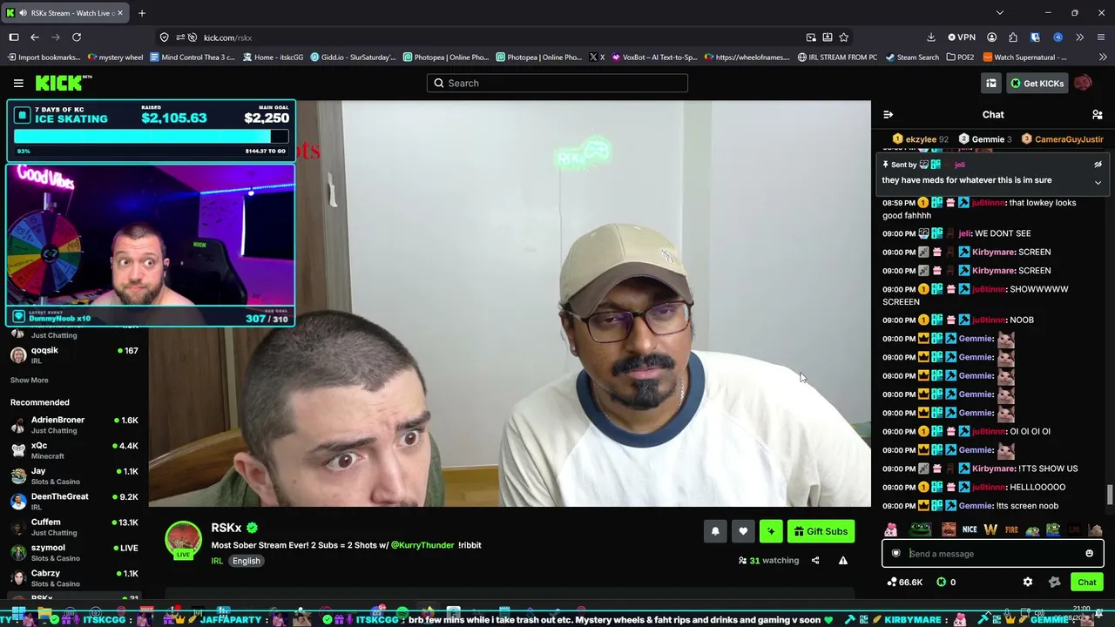Click ekzylee in top gifters leaderboard
This screenshot has width=1115, height=627.
[x=921, y=139]
